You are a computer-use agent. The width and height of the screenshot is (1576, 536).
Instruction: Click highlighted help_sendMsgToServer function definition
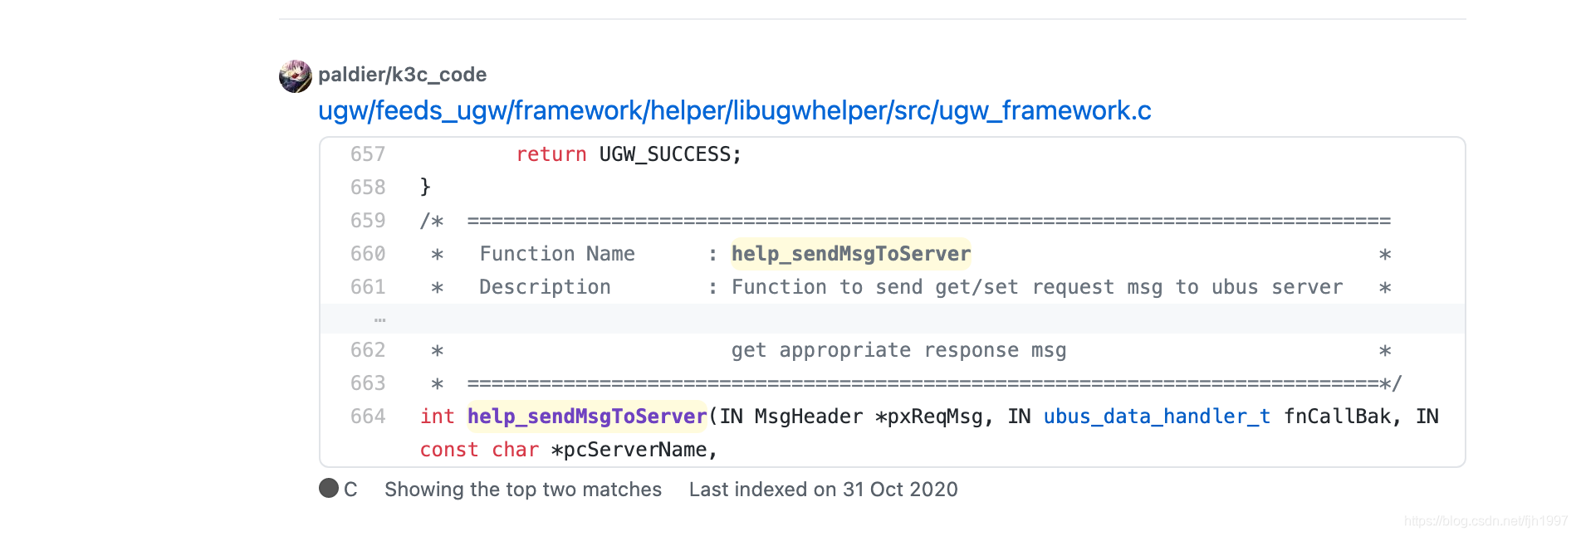pyautogui.click(x=587, y=417)
